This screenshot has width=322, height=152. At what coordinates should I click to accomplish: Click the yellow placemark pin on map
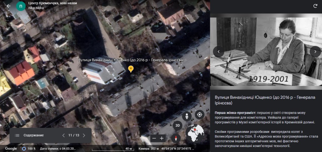pos(131,69)
